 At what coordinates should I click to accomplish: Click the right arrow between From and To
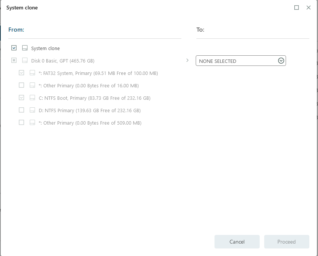187,60
